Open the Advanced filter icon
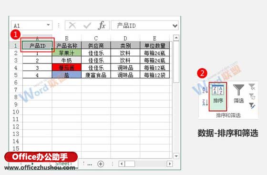Screen dimensions: 267x175 252,106
